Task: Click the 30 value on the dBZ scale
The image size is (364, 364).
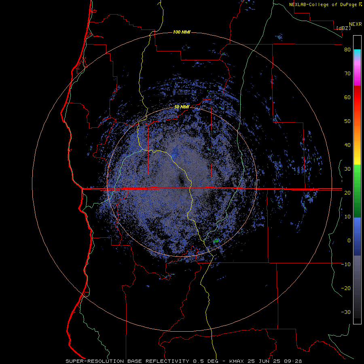Action: 347,169
